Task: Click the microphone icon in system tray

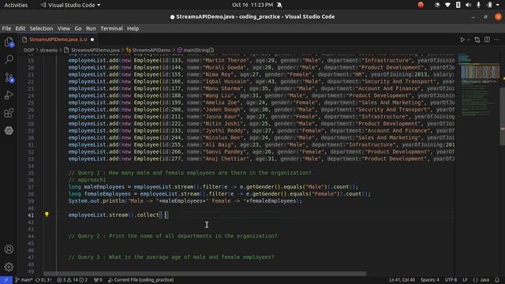Action: pyautogui.click(x=479, y=5)
